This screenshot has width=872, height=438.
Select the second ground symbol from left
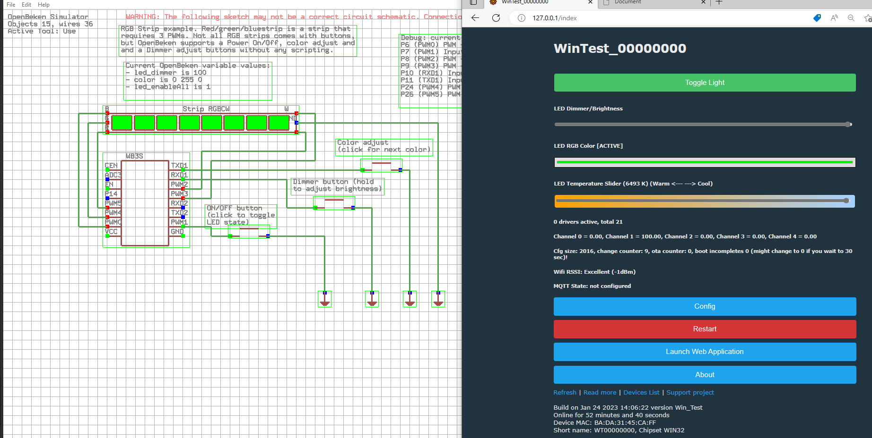[x=372, y=299]
